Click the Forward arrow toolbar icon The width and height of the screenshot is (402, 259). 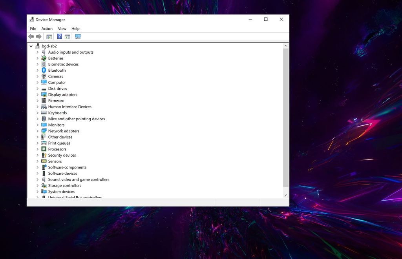coord(39,36)
